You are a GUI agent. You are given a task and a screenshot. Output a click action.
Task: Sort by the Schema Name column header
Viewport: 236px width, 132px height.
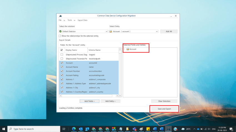[x=103, y=50]
